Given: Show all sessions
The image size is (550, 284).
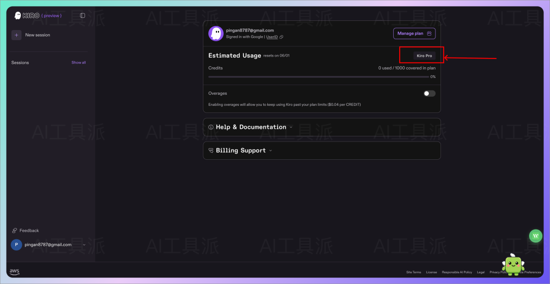Looking at the screenshot, I should [78, 63].
